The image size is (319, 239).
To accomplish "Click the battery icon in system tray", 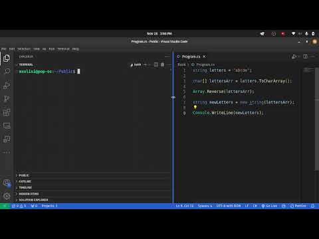I will [x=313, y=34].
